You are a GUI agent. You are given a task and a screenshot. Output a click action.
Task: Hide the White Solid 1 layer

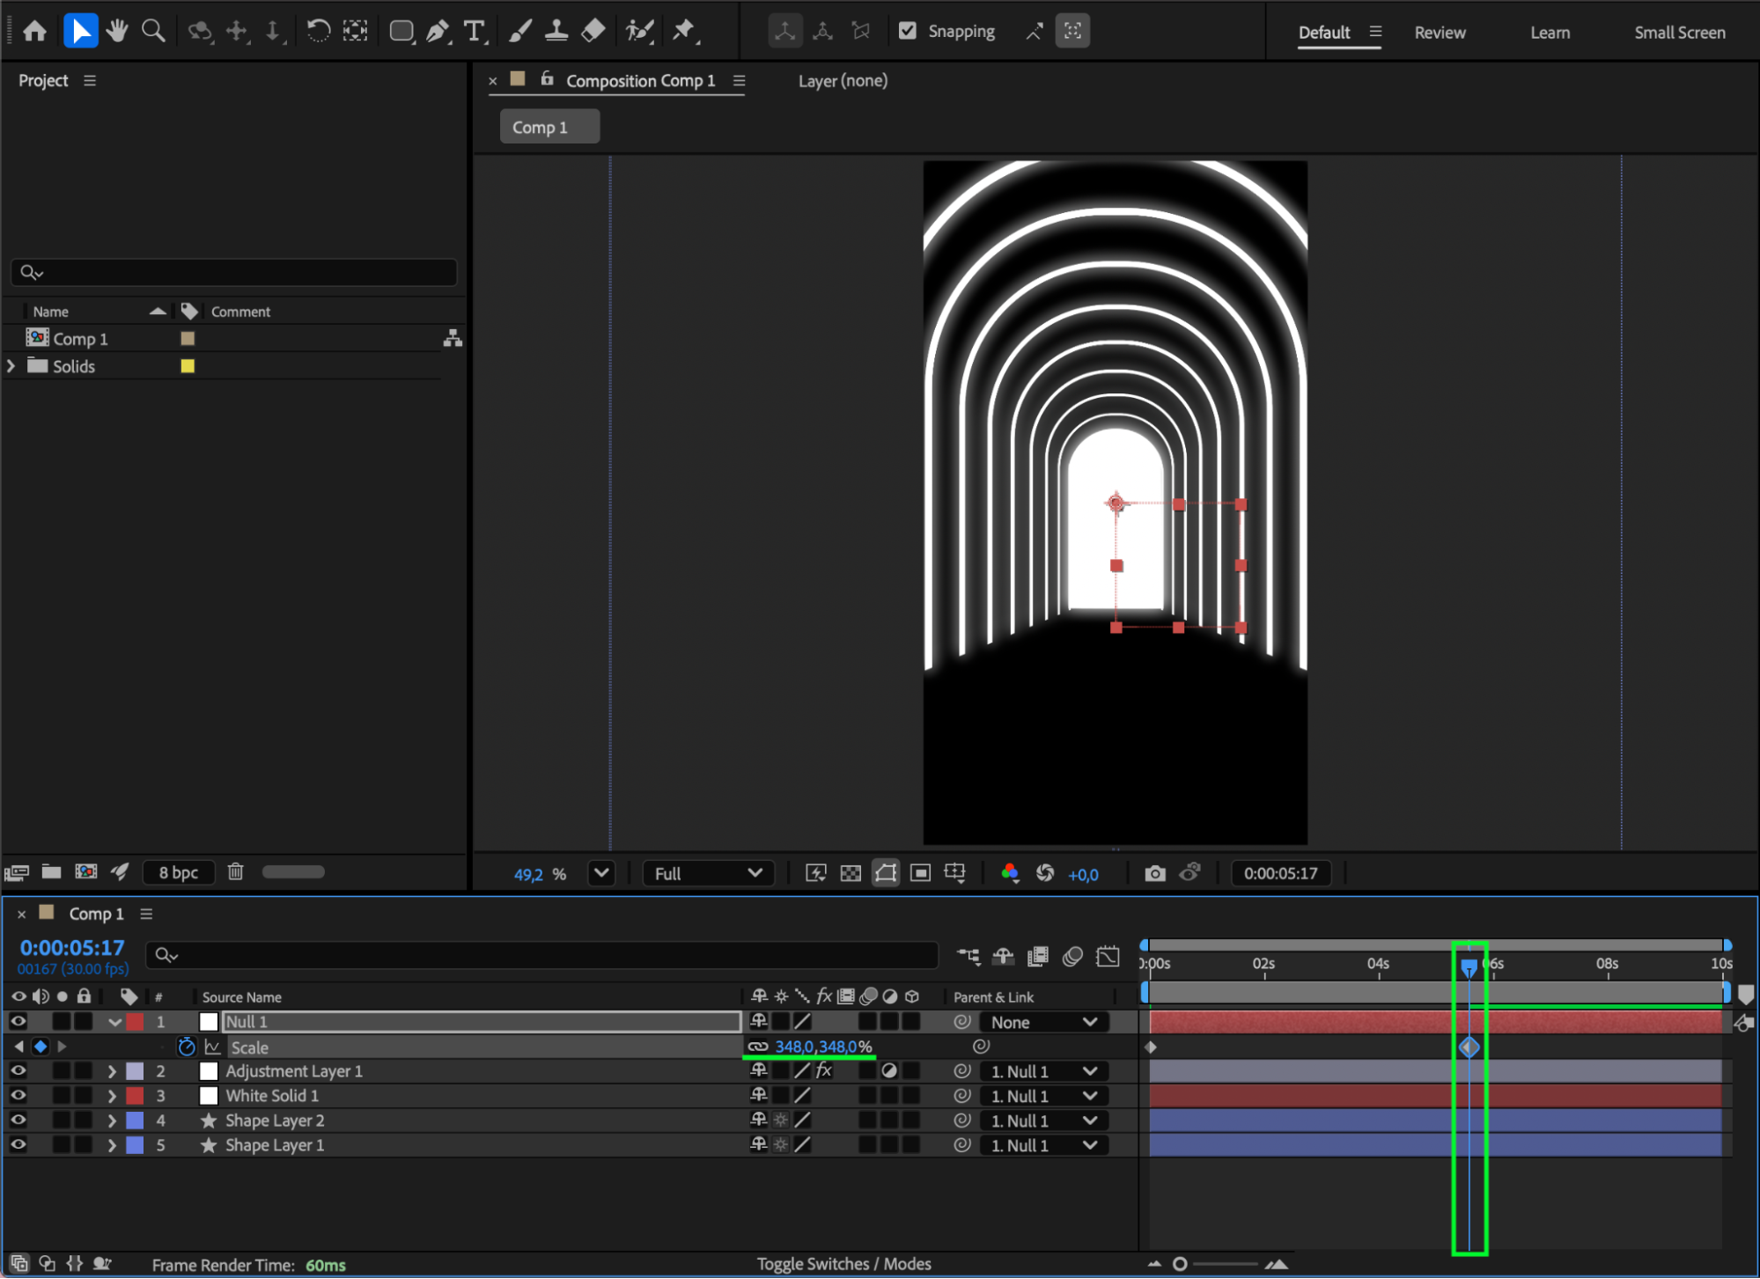point(18,1096)
